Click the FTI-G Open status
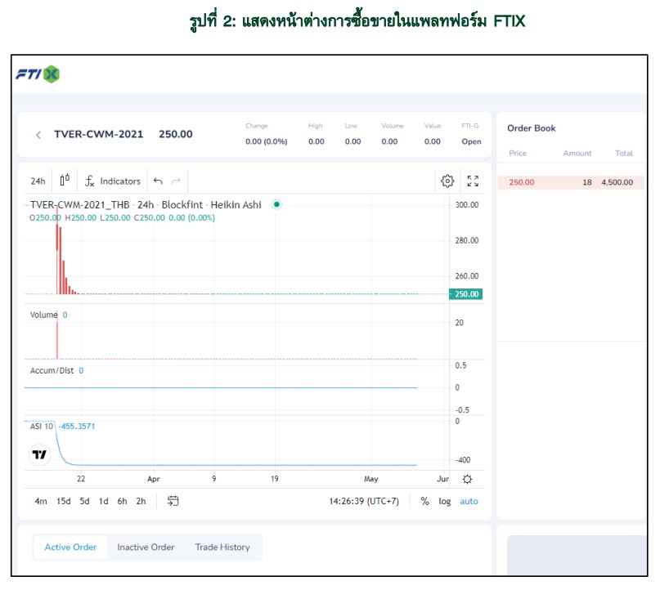This screenshot has width=660, height=590. pyautogui.click(x=471, y=141)
